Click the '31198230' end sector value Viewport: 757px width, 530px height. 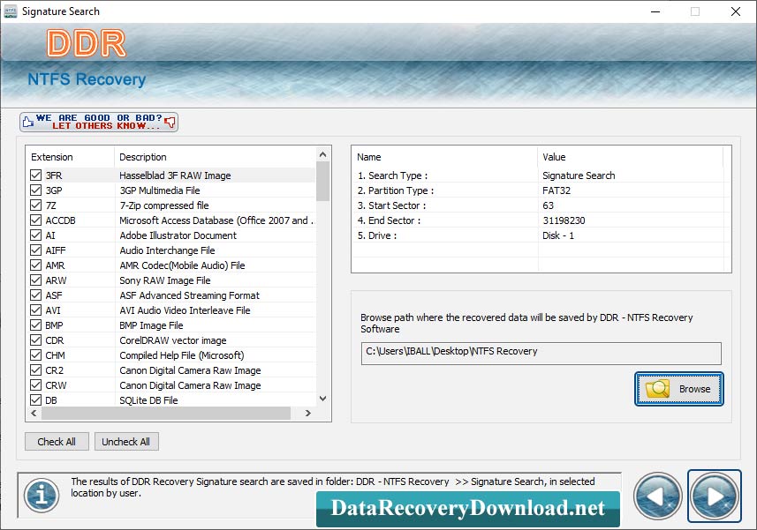(564, 220)
